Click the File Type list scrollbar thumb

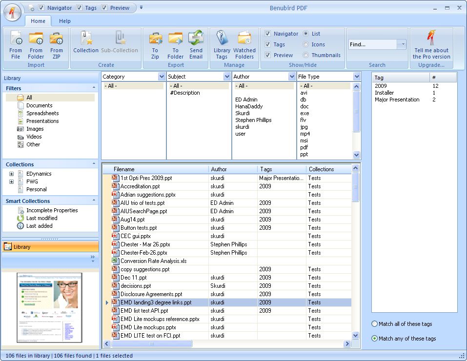pyautogui.click(x=357, y=111)
